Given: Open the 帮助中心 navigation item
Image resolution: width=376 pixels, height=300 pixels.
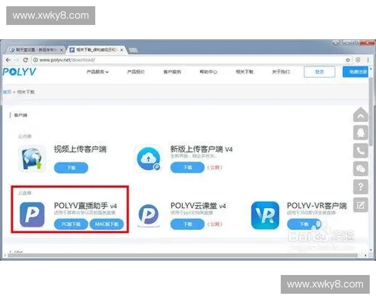Looking at the screenshot, I should coord(209,72).
